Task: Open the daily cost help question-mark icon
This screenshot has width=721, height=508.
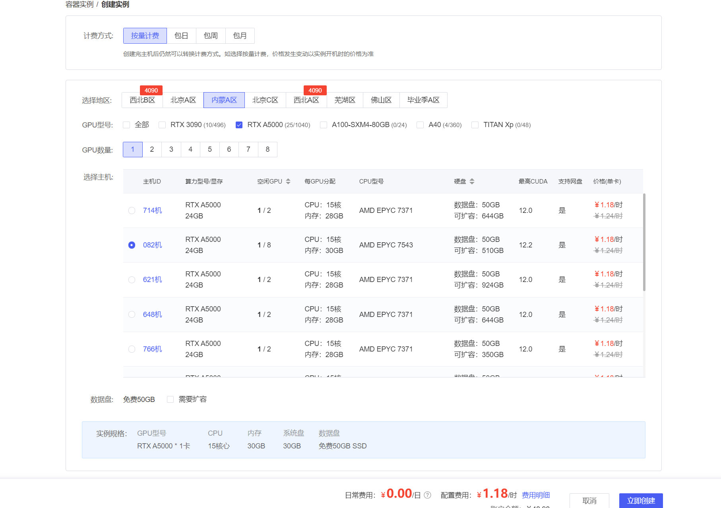Action: [x=428, y=495]
